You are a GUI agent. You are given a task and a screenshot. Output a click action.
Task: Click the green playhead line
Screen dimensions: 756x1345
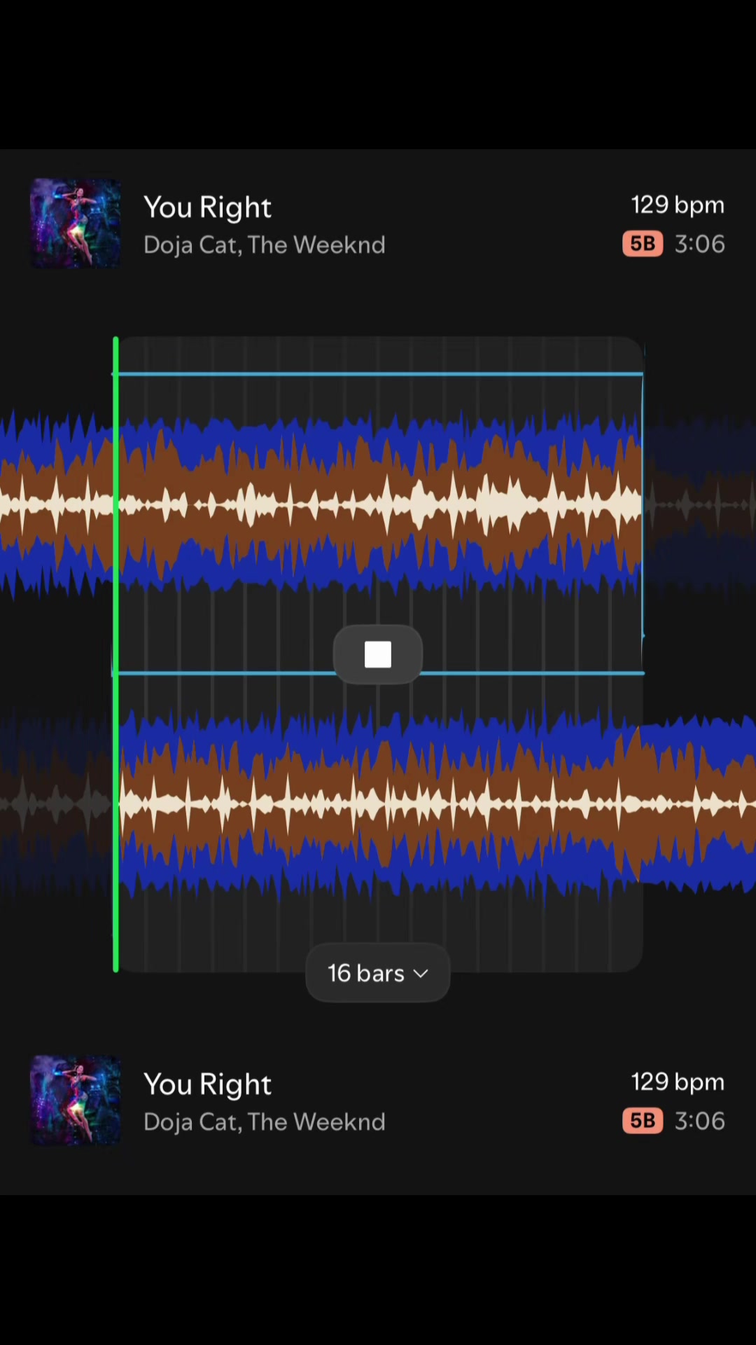tap(115, 654)
